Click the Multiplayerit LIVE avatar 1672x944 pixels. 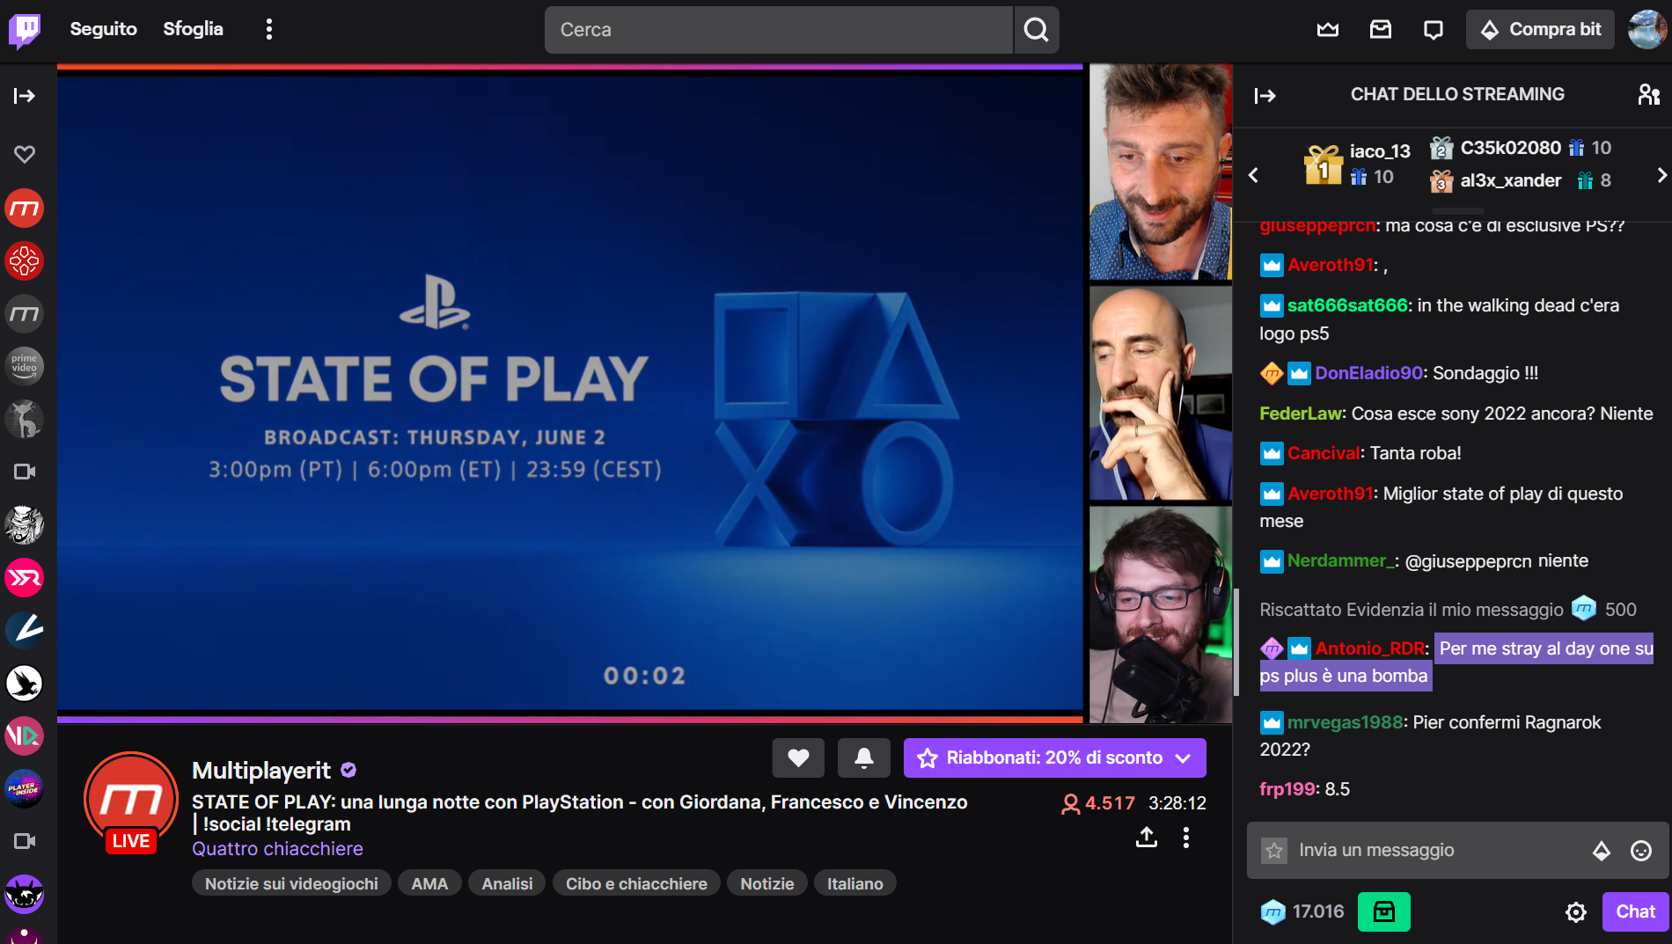(x=131, y=800)
